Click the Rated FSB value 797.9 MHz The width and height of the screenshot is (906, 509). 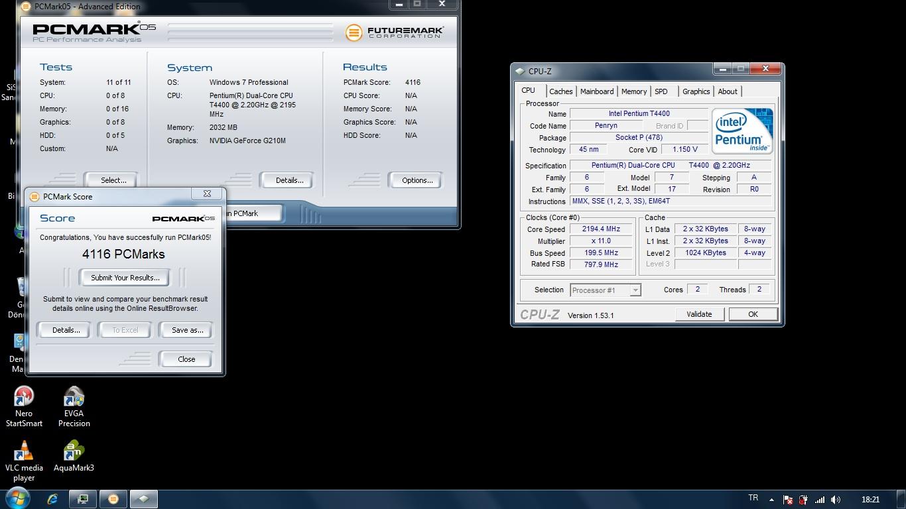600,264
